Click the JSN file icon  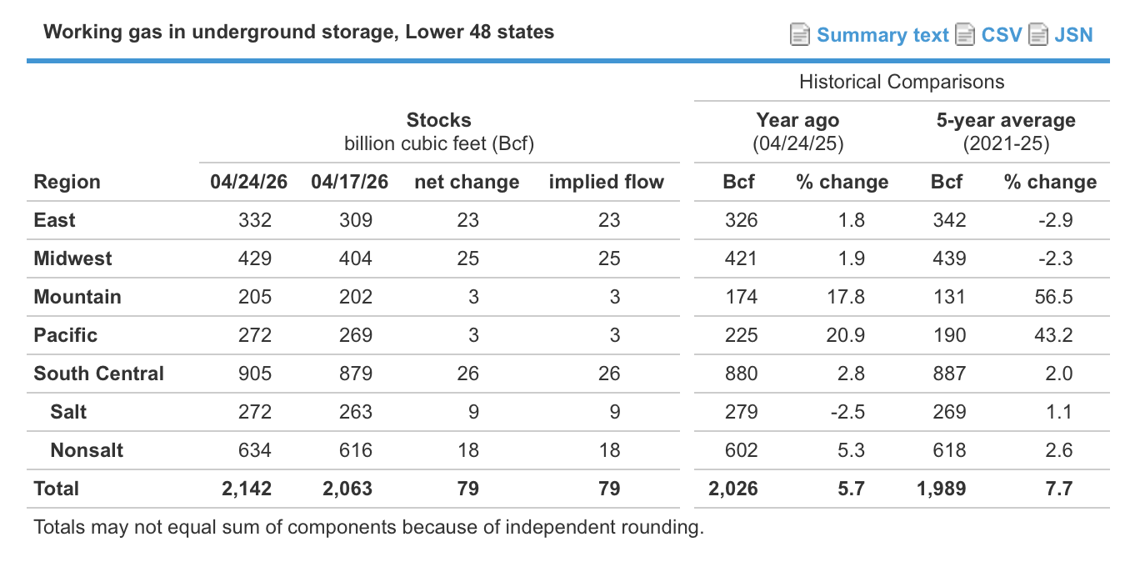(x=1038, y=35)
